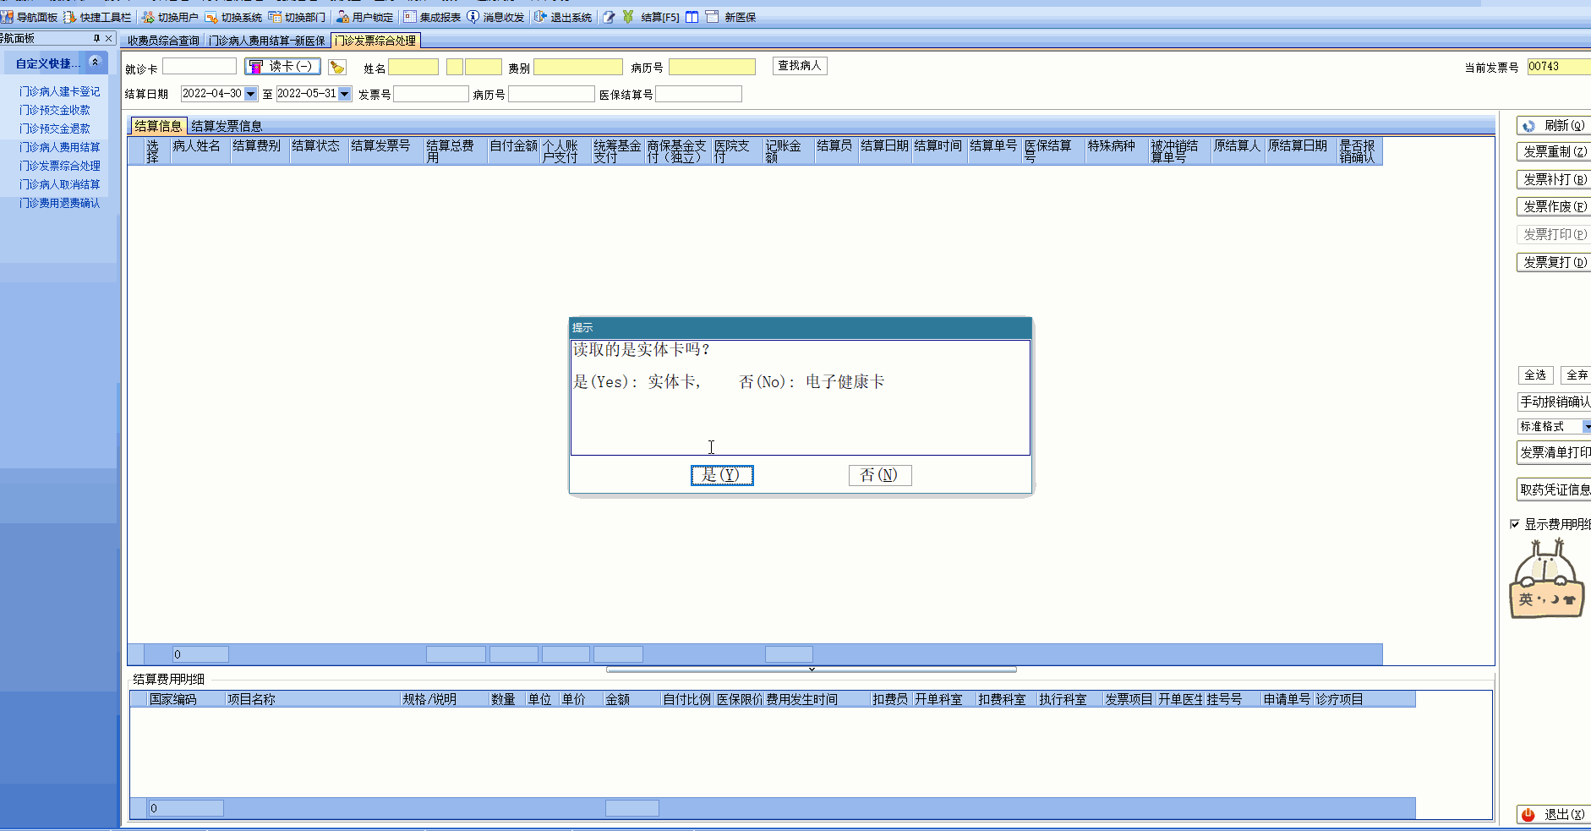Viewport: 1591px width, 831px height.
Task: Click the 手动报销确认 button
Action: (1554, 402)
